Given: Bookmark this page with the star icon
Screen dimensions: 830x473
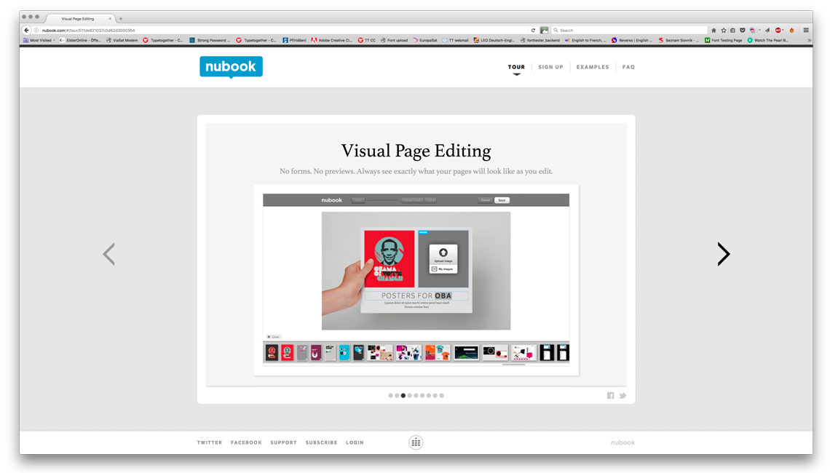Looking at the screenshot, I should pyautogui.click(x=724, y=30).
